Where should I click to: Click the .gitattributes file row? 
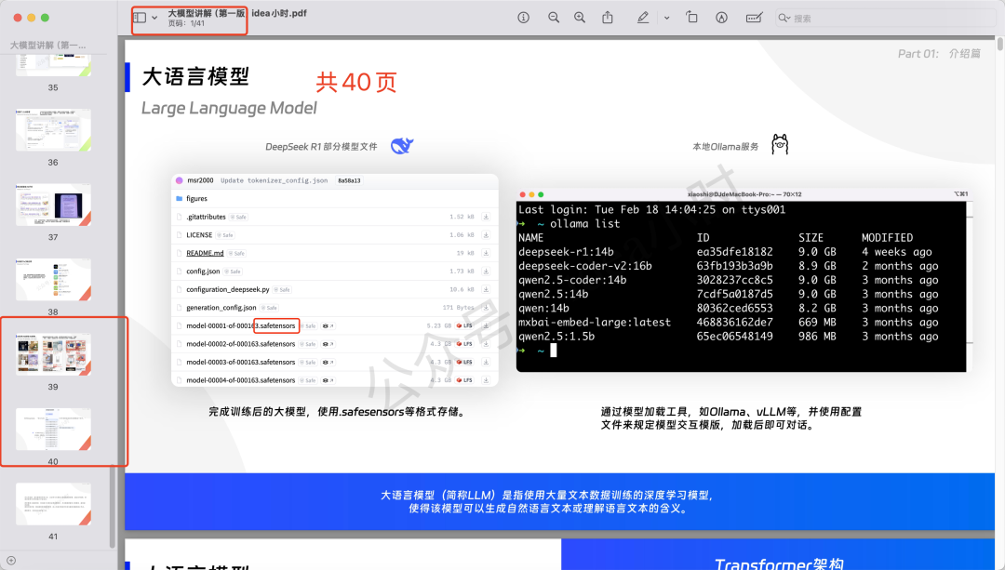335,217
